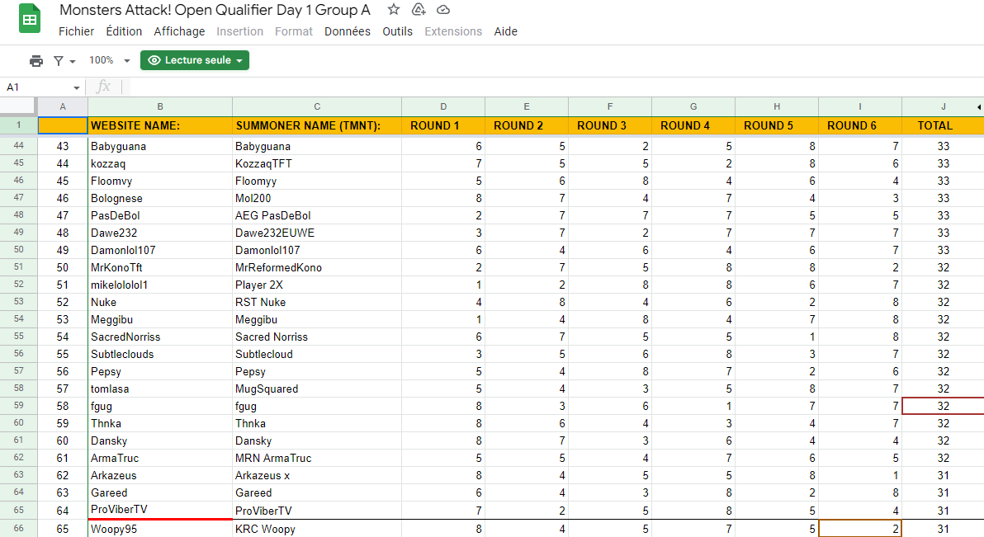
Task: Click the ROUND 1 header cell
Action: click(443, 125)
